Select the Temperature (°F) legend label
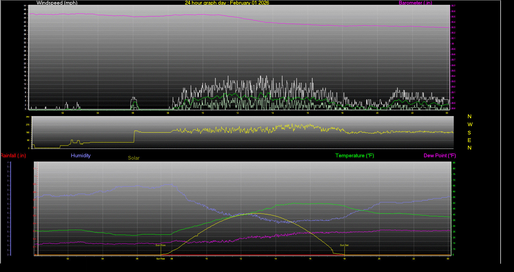 [354, 156]
